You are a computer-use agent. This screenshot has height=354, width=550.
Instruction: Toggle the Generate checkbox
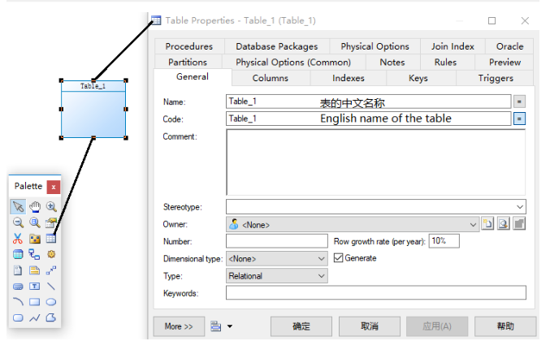(x=340, y=258)
